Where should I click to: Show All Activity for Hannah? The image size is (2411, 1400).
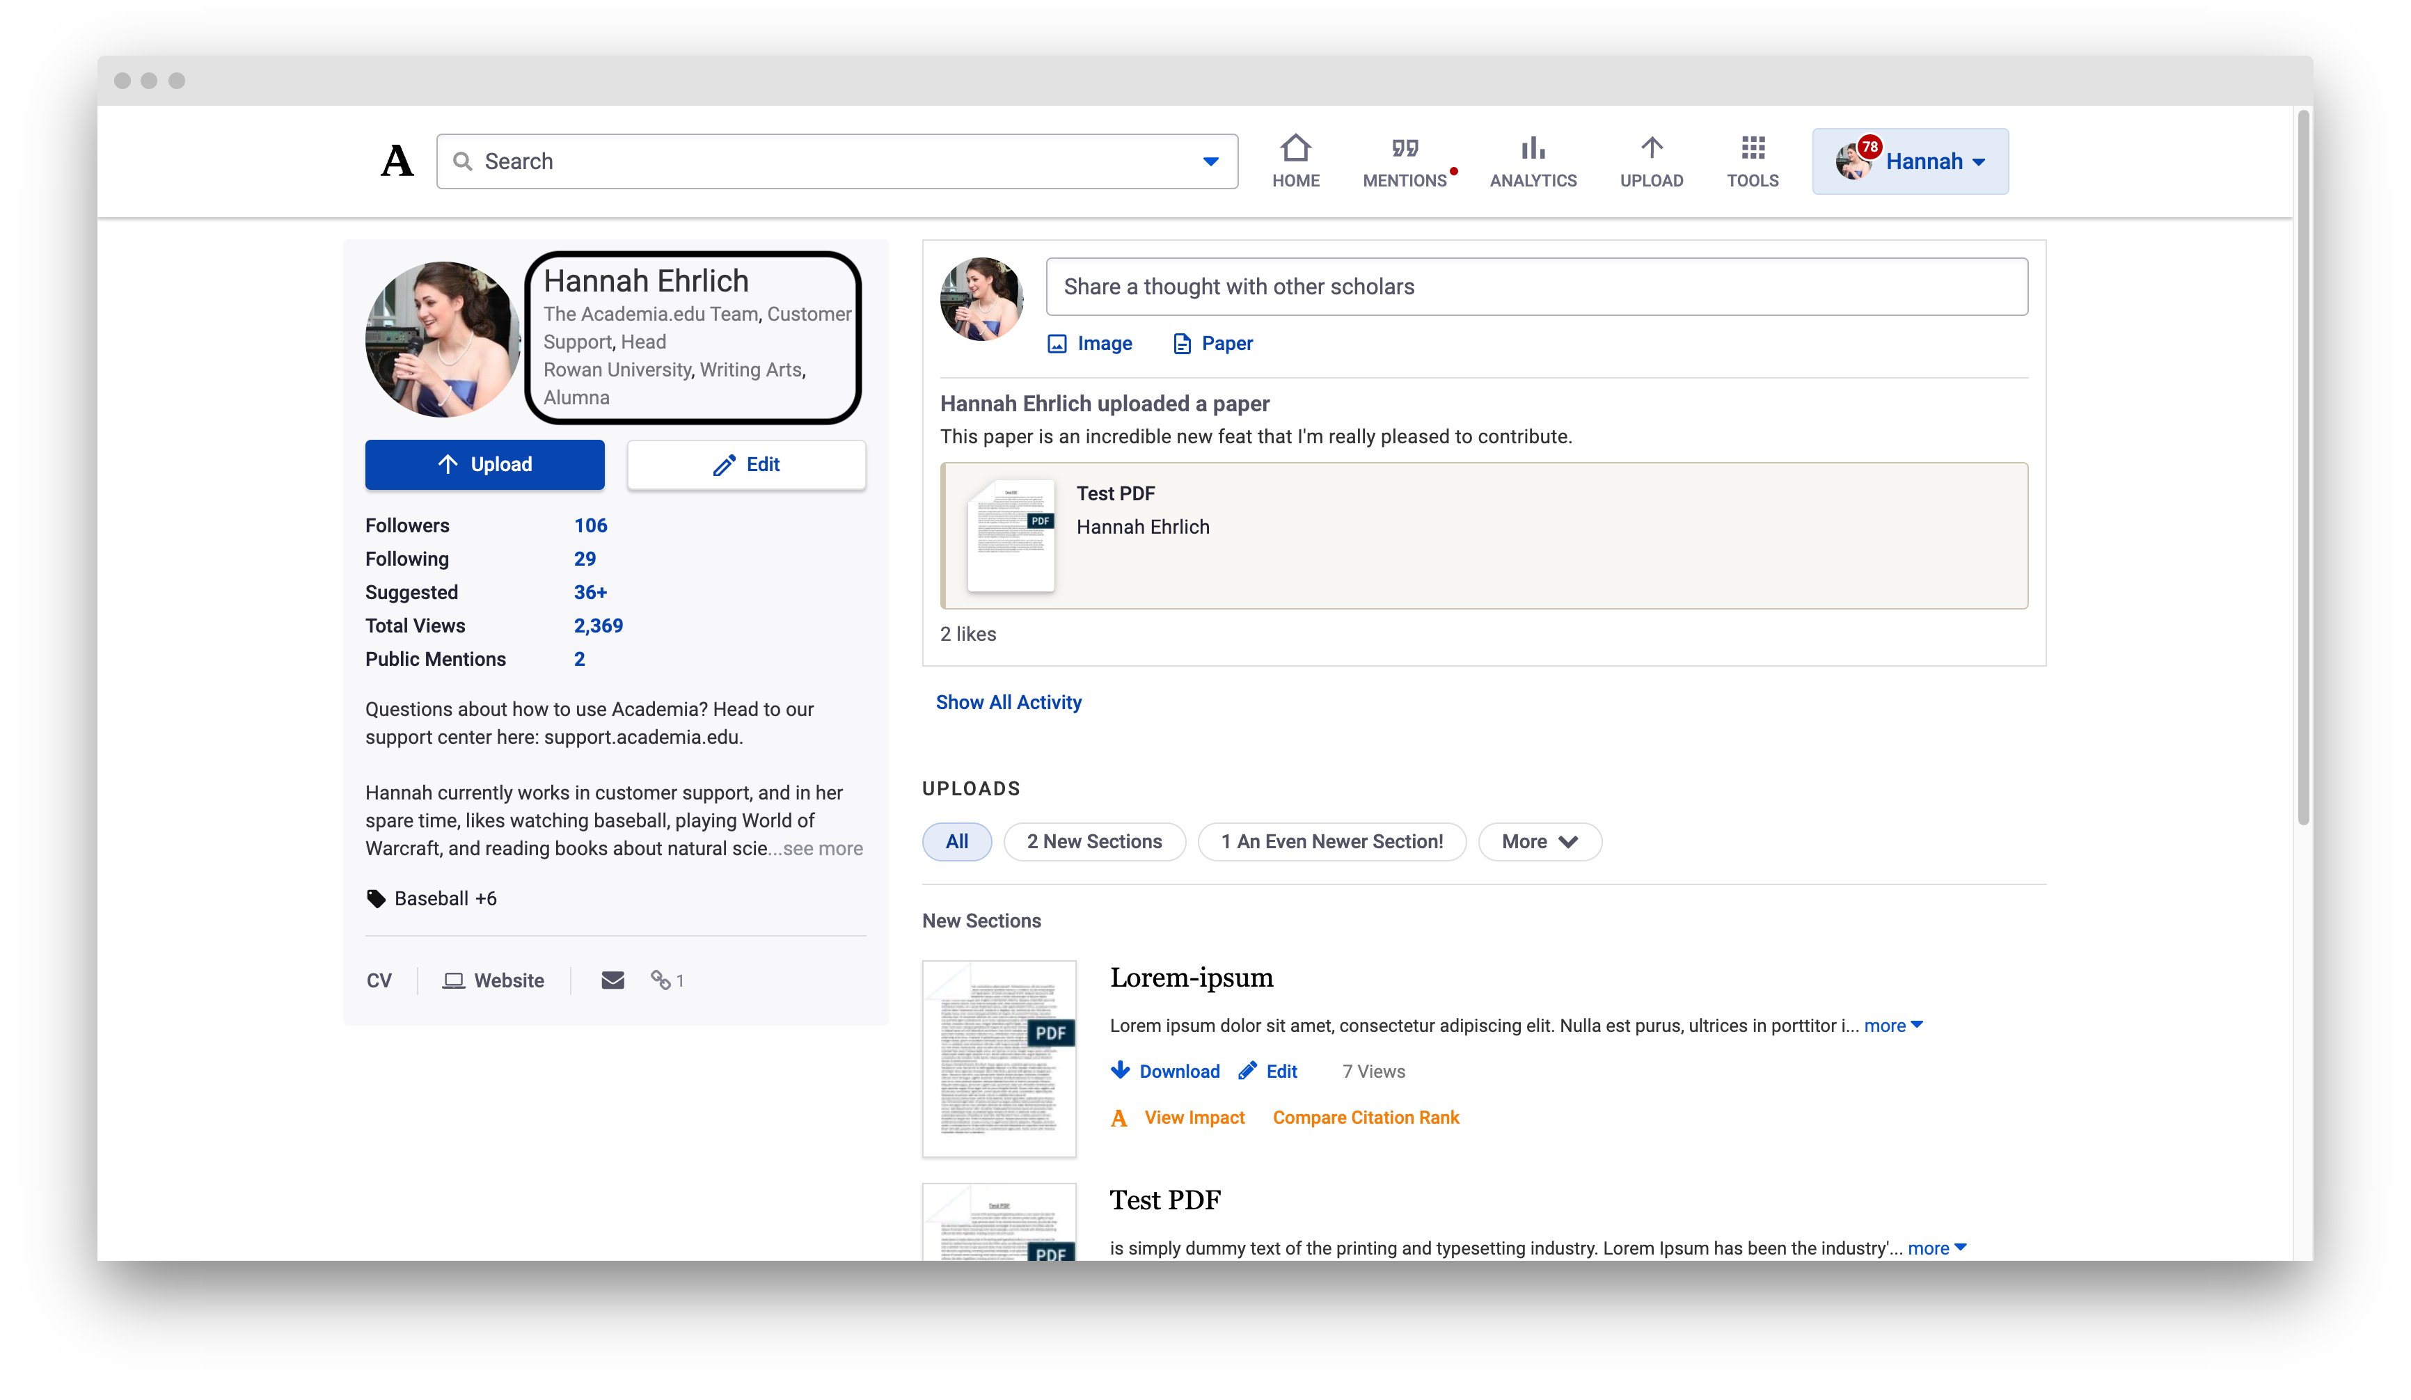(1009, 702)
